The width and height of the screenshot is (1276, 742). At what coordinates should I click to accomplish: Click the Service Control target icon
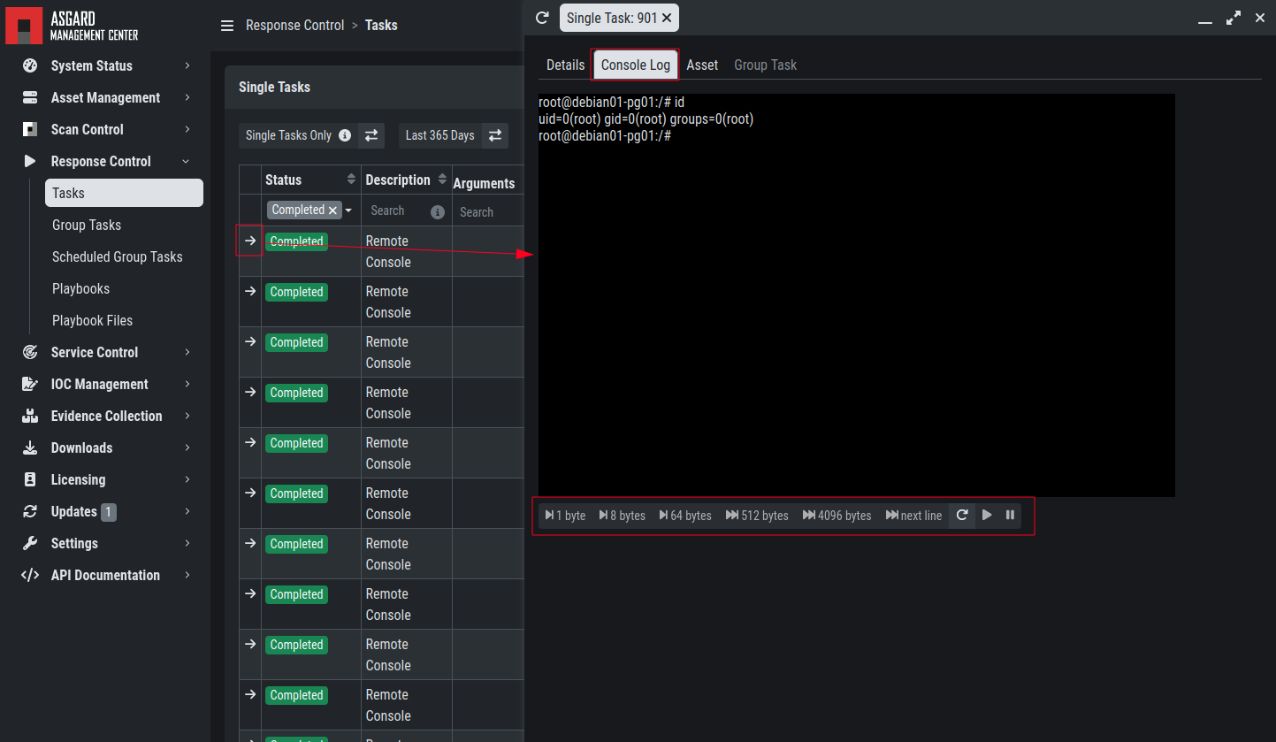click(x=30, y=352)
